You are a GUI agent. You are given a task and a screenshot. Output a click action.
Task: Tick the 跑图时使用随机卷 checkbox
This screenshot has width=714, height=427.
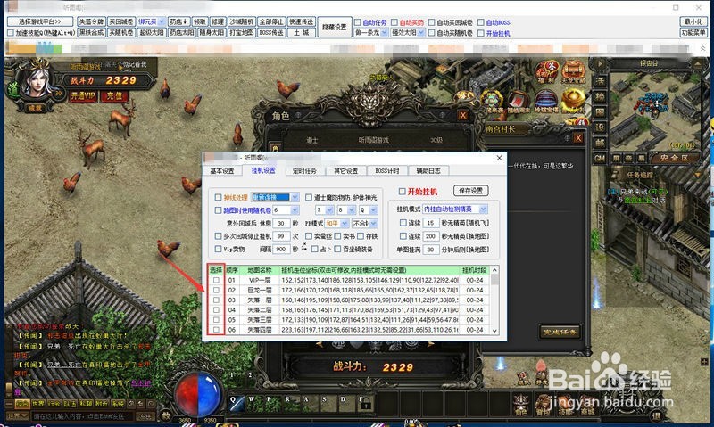point(218,210)
